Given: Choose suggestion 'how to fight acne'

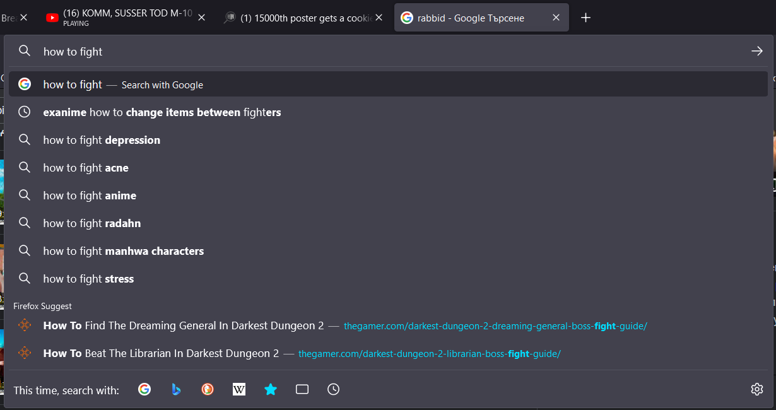Looking at the screenshot, I should point(388,168).
